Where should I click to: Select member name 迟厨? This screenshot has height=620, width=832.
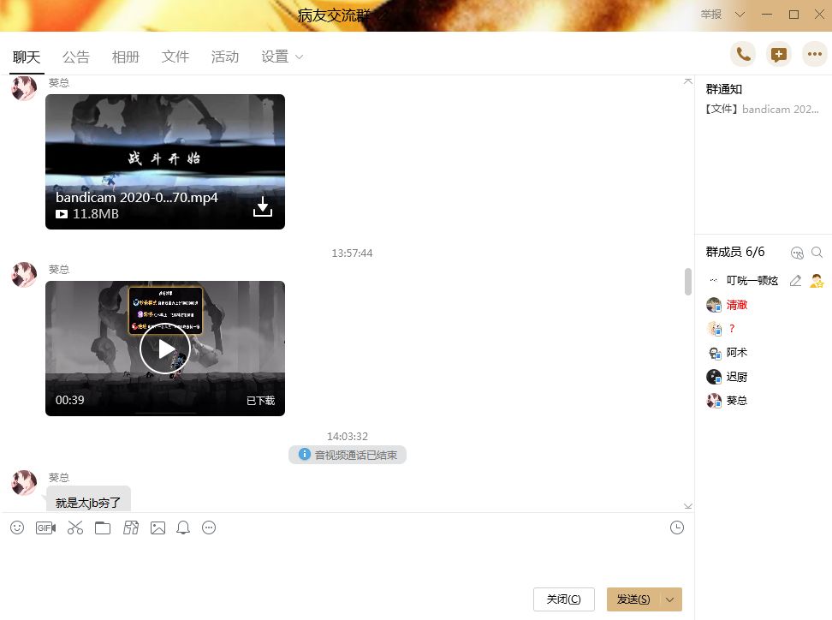pyautogui.click(x=736, y=377)
